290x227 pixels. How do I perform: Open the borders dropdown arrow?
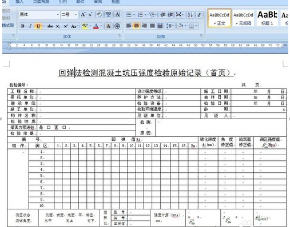point(196,26)
